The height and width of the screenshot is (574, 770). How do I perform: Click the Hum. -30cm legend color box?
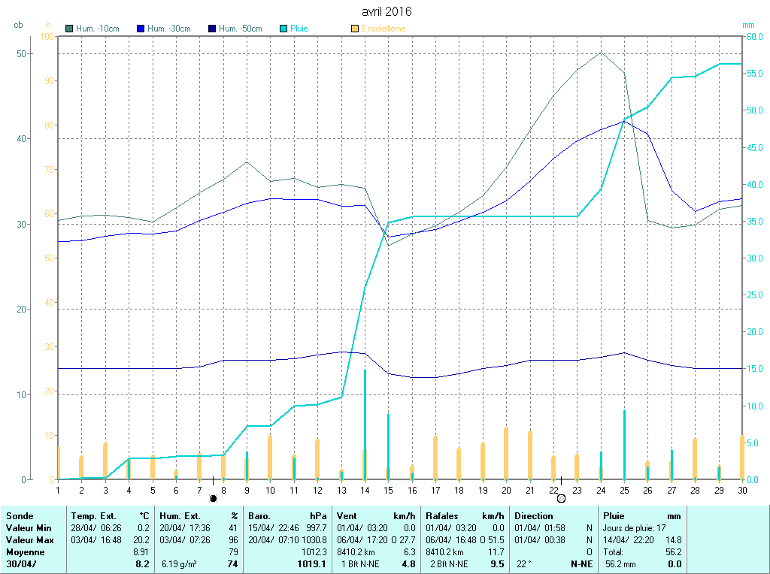tap(141, 29)
